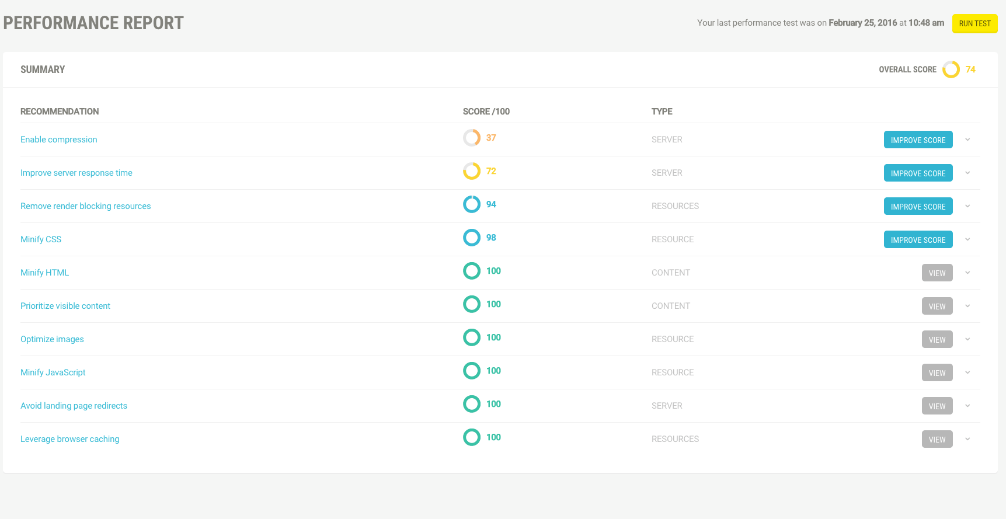
Task: Click score ring for Leverage browser caching
Action: coord(472,437)
